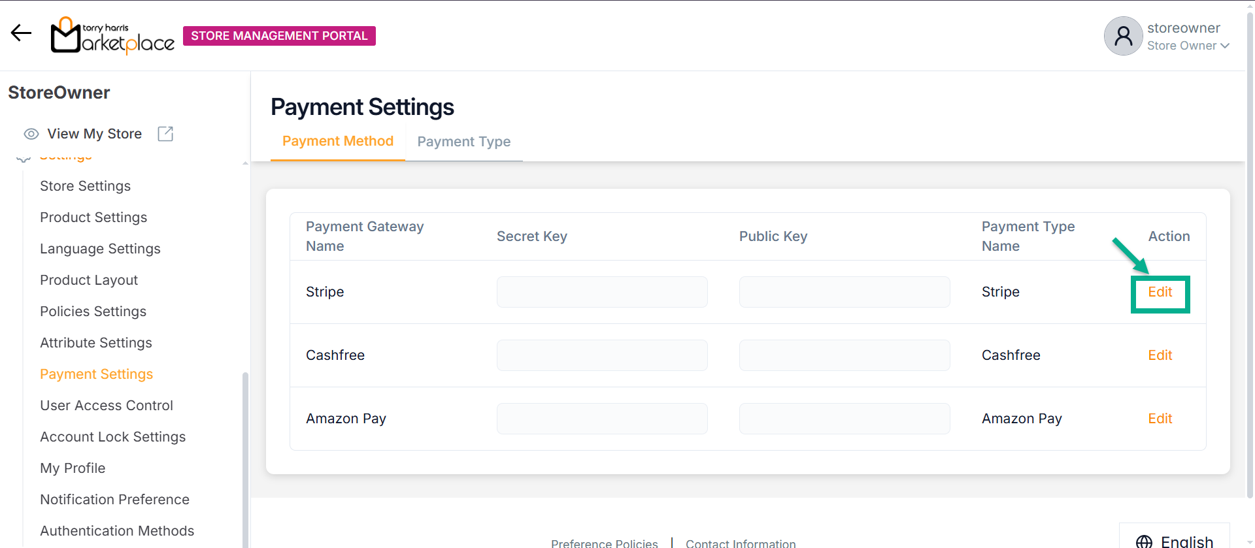Edit the Cashfree payment gateway
This screenshot has height=548, width=1255.
pyautogui.click(x=1160, y=355)
